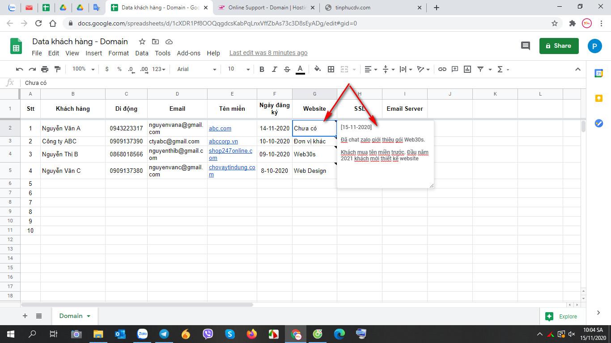Viewport: 611px width, 343px height.
Task: Click the Insert comment icon
Action: click(x=455, y=69)
